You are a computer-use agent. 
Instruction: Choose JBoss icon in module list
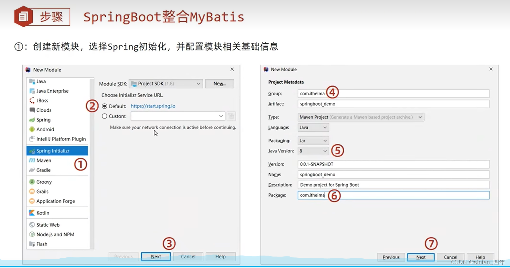point(32,101)
